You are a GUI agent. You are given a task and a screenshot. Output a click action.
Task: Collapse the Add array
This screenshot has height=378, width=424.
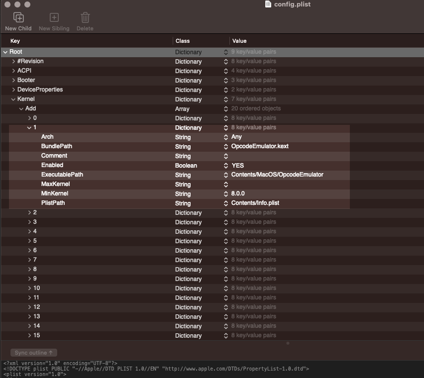pos(21,109)
